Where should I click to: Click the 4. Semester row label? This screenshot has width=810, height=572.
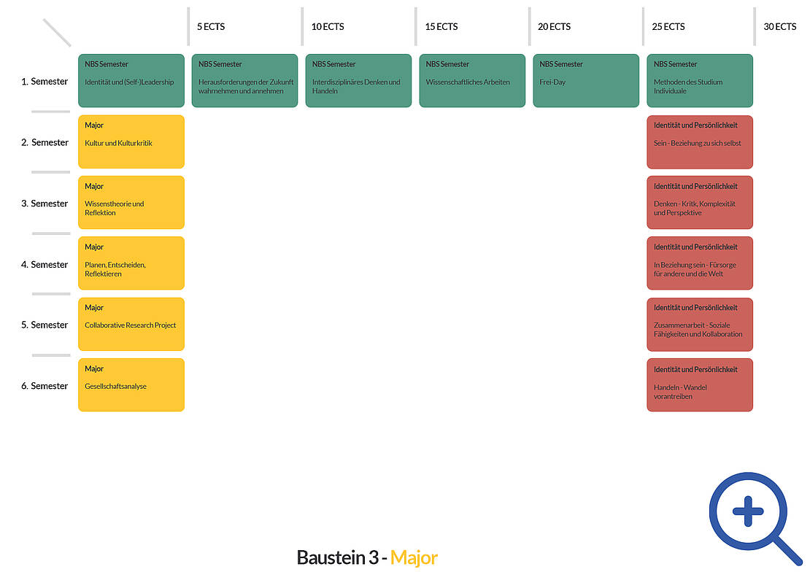(45, 265)
